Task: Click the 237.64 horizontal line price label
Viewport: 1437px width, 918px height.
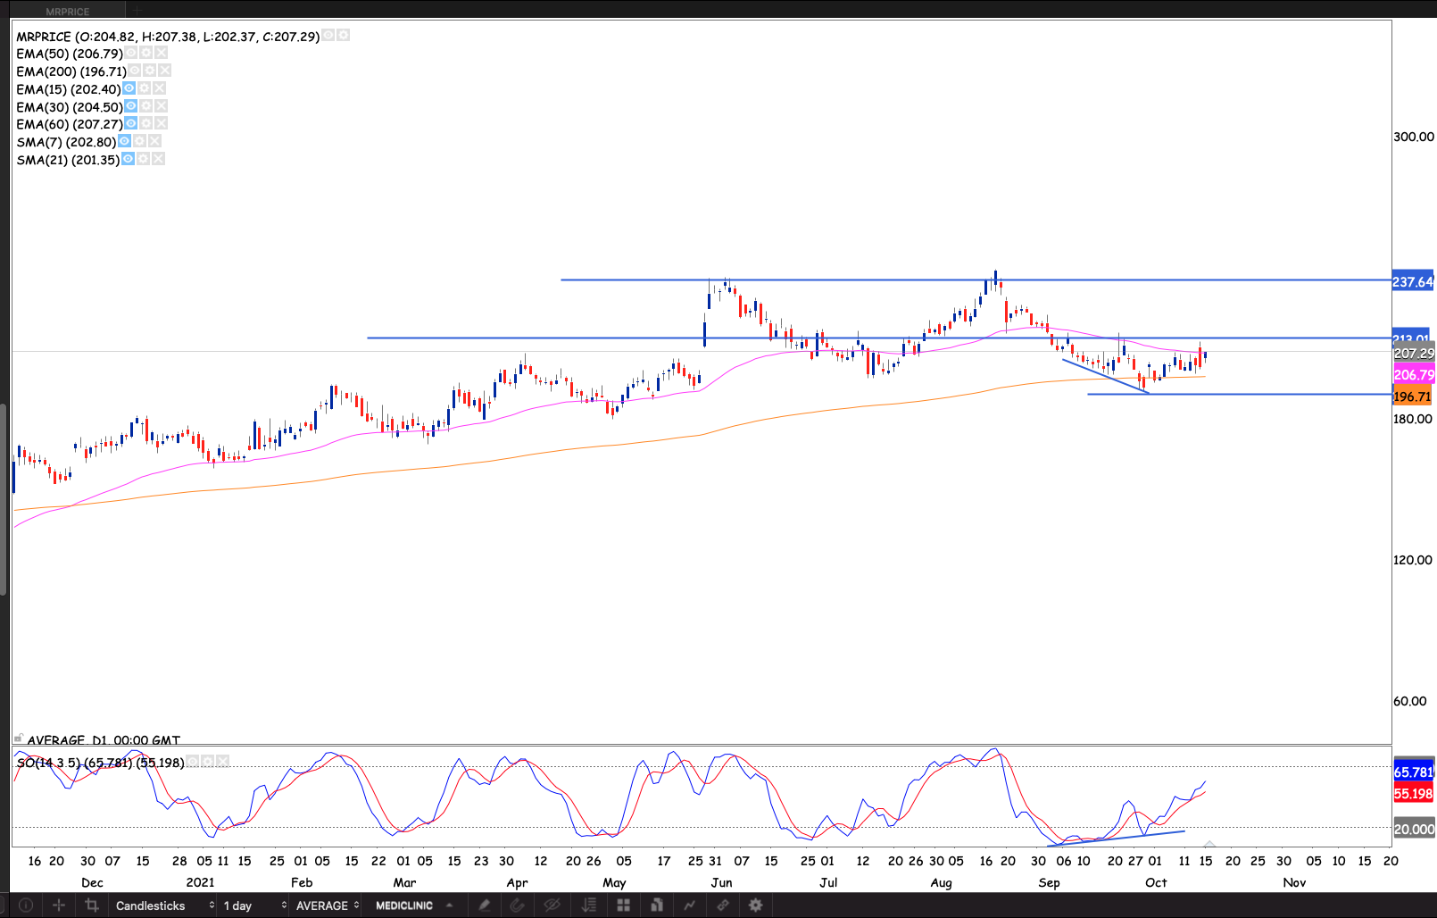Action: point(1413,282)
